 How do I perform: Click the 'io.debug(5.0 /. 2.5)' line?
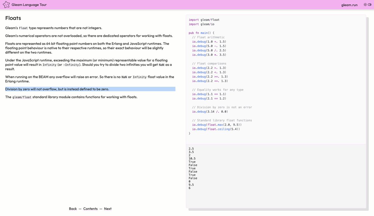tap(209, 50)
